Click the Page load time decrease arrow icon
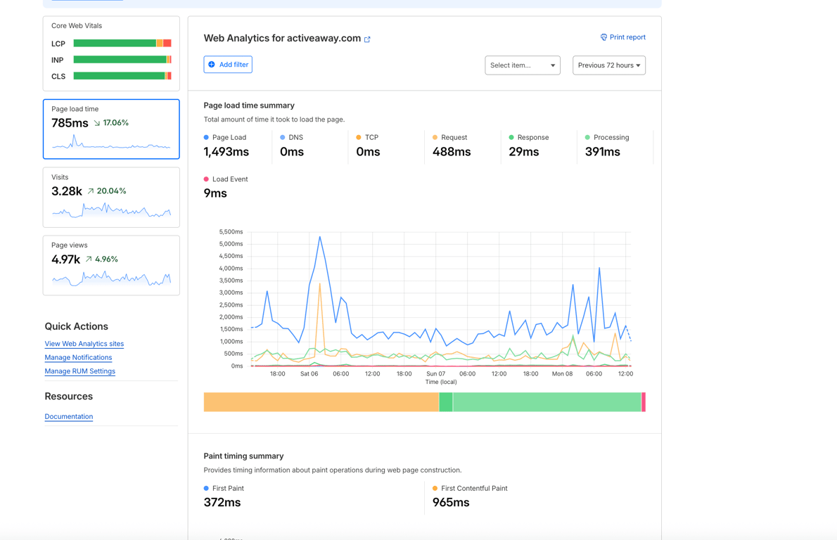Screen dimensions: 837x540 97,123
